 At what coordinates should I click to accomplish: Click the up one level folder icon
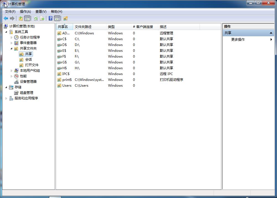[x=21, y=18]
